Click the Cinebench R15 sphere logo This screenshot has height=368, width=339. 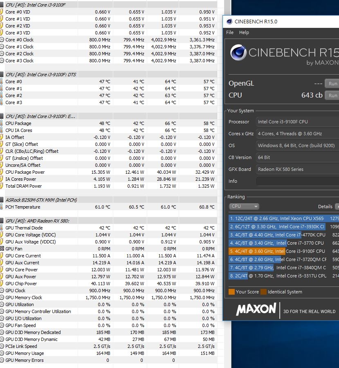pyautogui.click(x=238, y=52)
